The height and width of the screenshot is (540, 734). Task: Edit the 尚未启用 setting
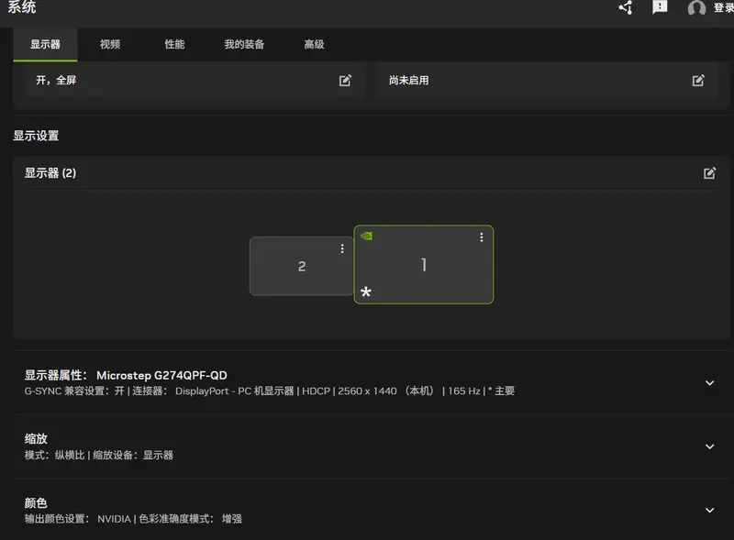pyautogui.click(x=698, y=81)
